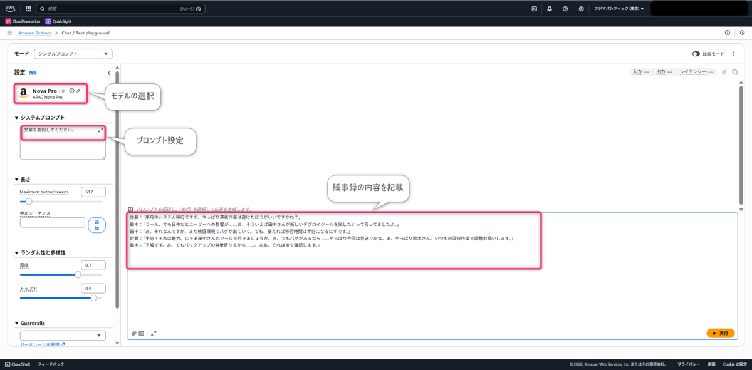Click the 停止シーケンス input field

click(52, 222)
